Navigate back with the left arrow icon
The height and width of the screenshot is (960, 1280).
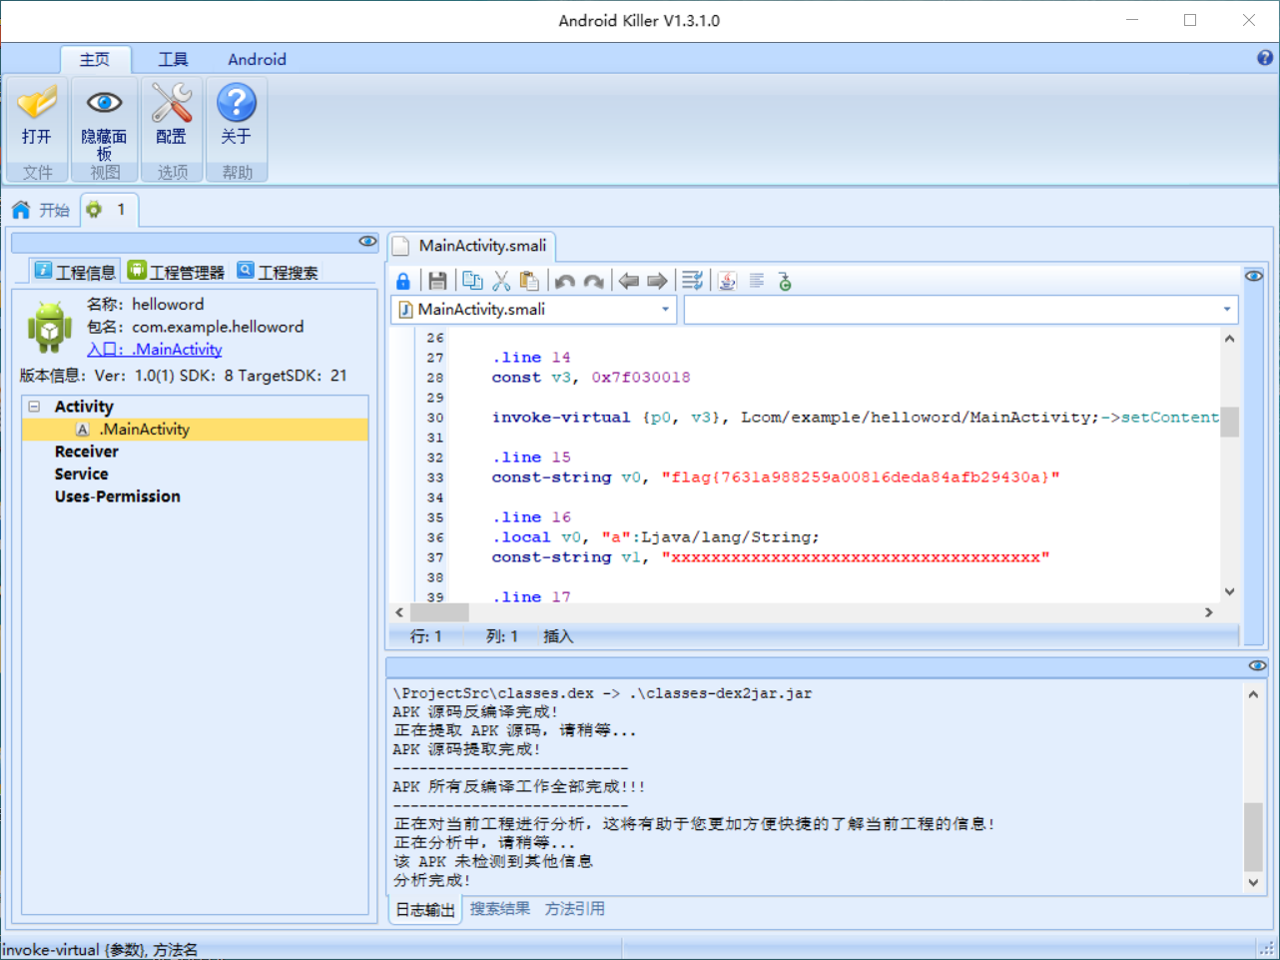pos(629,282)
